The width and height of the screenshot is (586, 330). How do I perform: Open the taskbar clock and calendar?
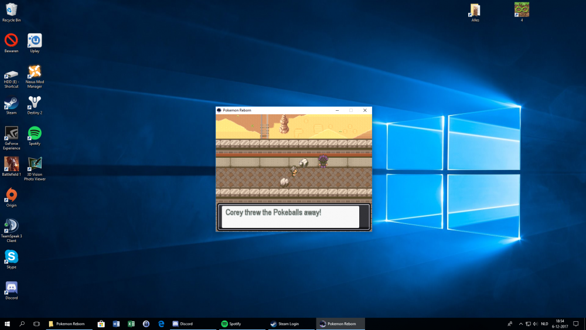tap(560, 324)
